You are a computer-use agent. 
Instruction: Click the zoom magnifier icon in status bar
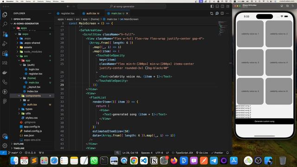[x=117, y=153]
